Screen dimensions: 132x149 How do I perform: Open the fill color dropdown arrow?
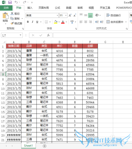[59, 22]
